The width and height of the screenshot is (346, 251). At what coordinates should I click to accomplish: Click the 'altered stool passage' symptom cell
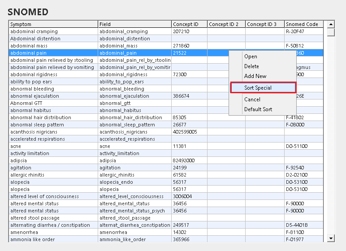[x=53, y=218]
